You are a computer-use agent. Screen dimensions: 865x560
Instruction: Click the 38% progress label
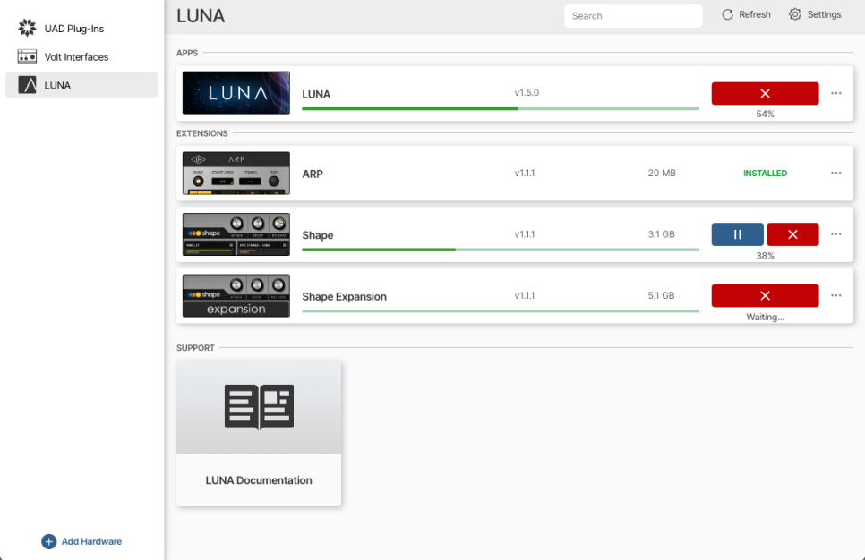point(765,256)
